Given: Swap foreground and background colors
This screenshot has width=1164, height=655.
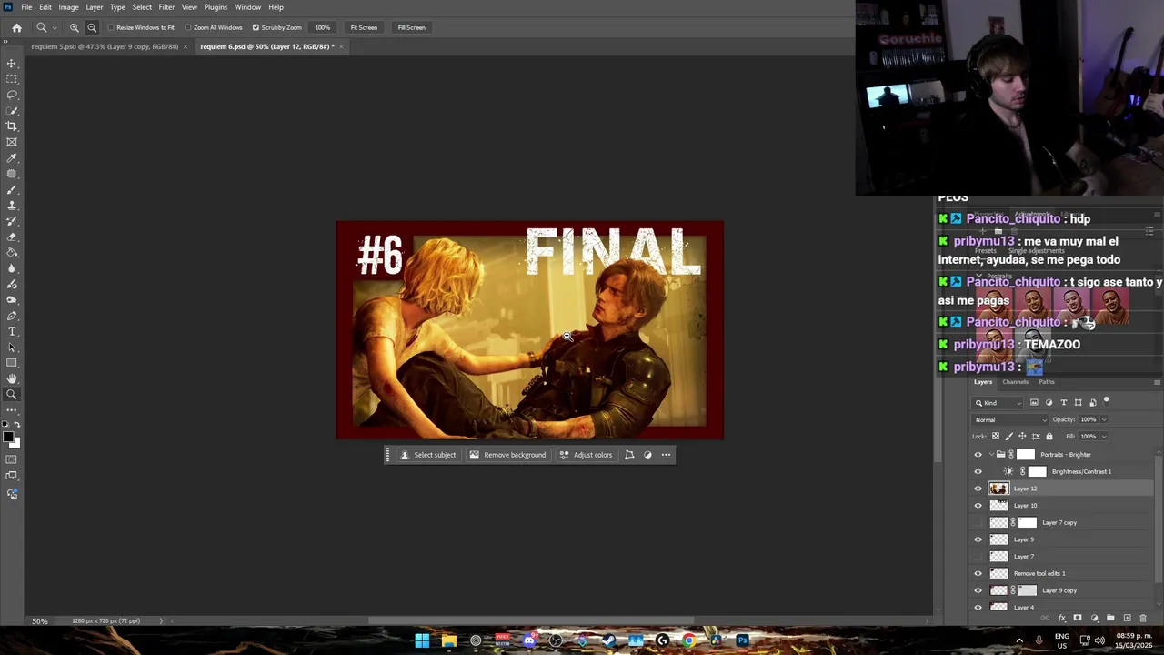Looking at the screenshot, I should tap(17, 425).
